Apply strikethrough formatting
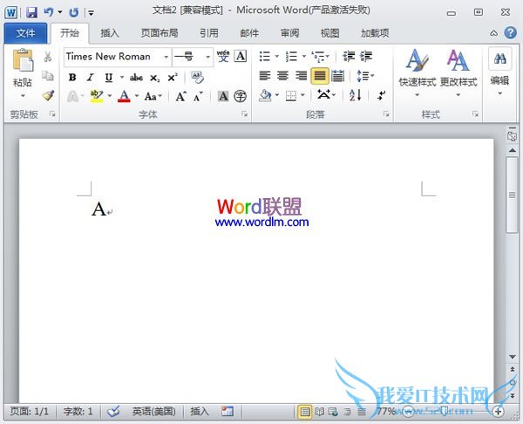The height and width of the screenshot is (424, 523). click(x=136, y=78)
